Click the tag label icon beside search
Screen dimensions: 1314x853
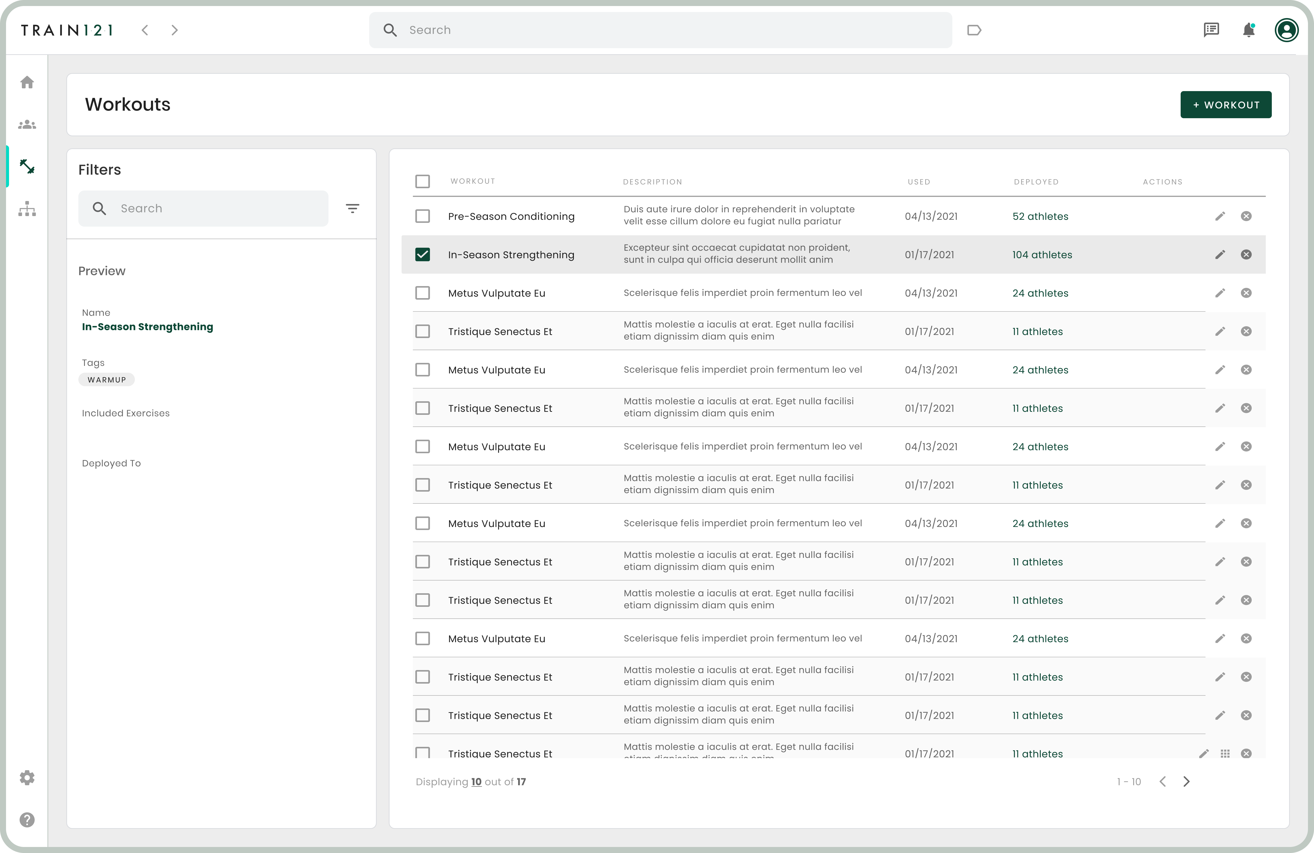(974, 30)
